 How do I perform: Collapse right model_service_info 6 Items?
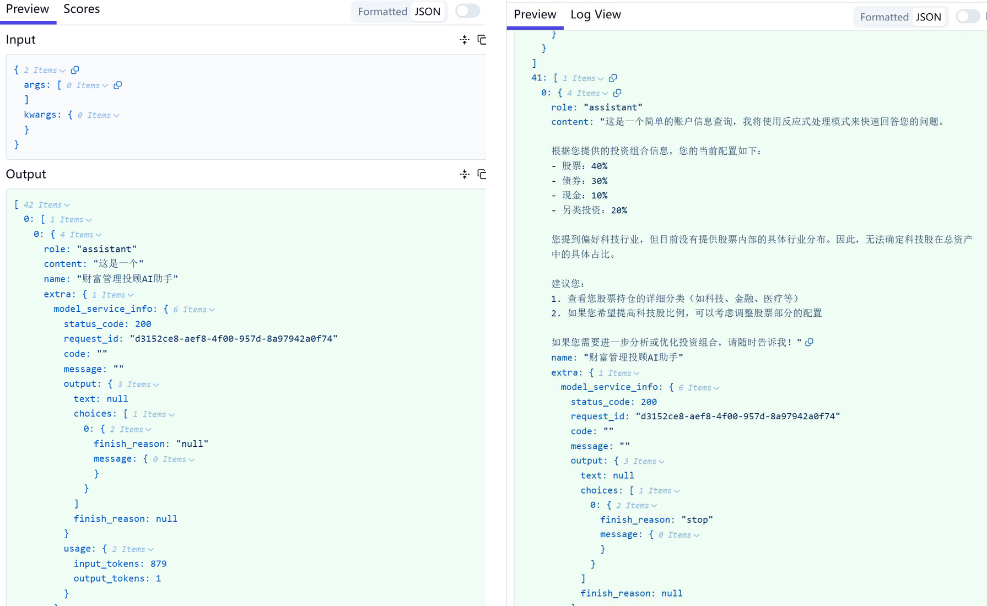coord(716,388)
